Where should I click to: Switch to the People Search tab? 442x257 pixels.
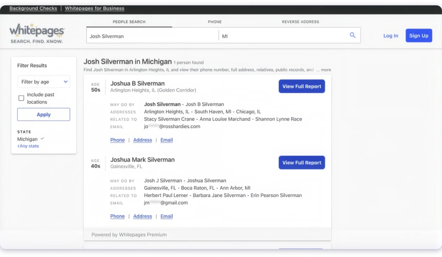[129, 22]
